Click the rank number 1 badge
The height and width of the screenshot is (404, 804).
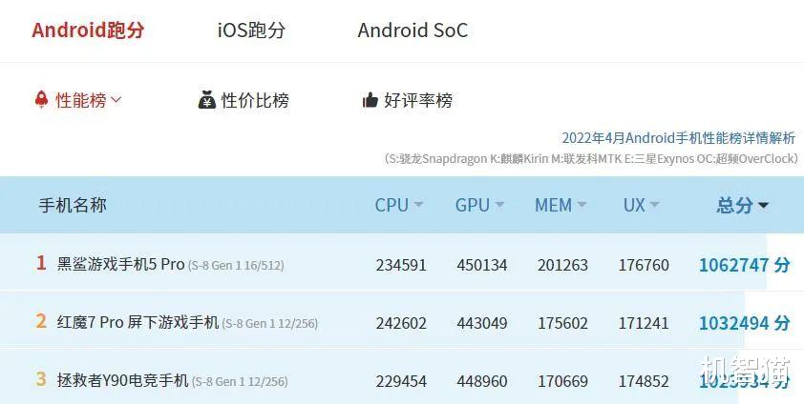pos(41,263)
